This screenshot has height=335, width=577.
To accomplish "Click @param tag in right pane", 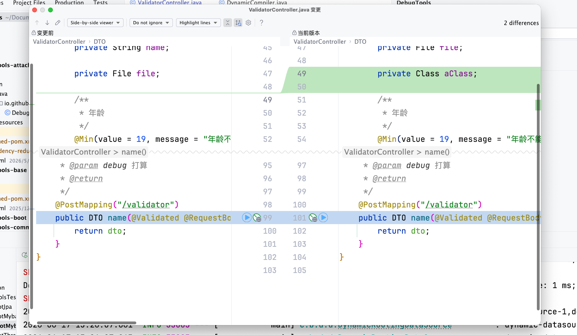I will 387,165.
